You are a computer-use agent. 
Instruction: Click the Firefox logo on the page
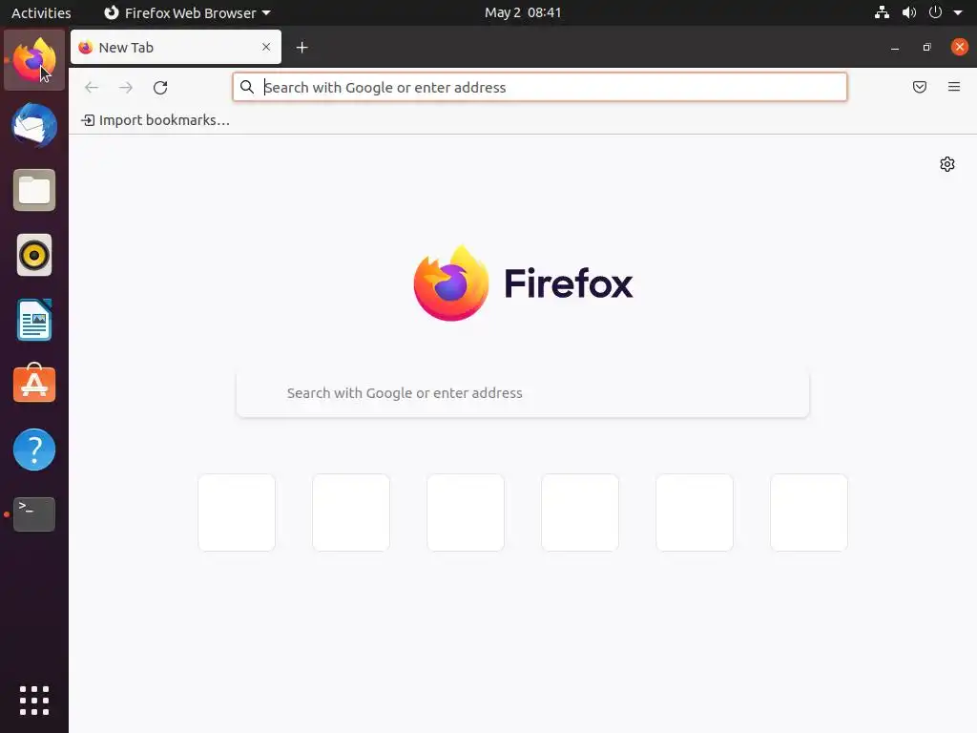pyautogui.click(x=523, y=283)
